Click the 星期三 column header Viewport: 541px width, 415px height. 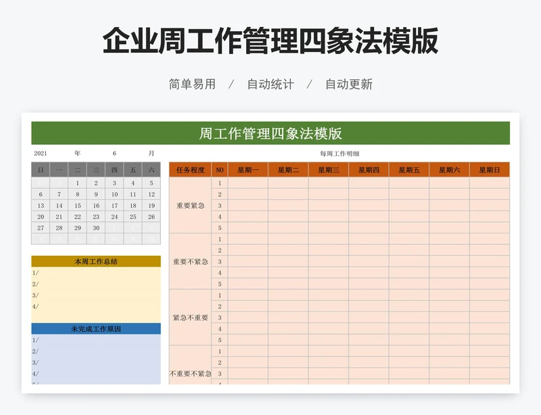[x=329, y=170]
